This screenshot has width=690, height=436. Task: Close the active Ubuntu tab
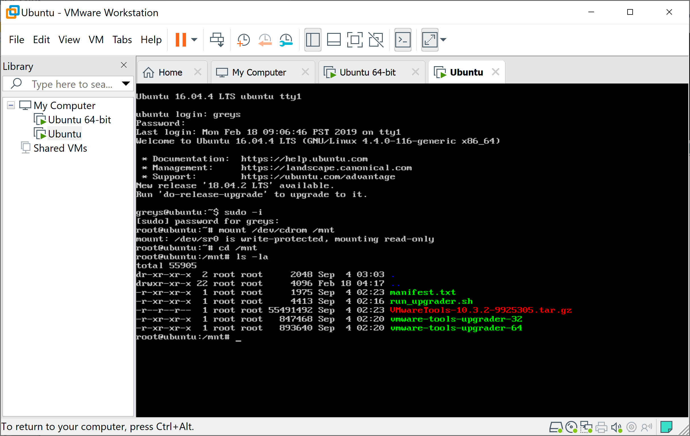(x=495, y=72)
